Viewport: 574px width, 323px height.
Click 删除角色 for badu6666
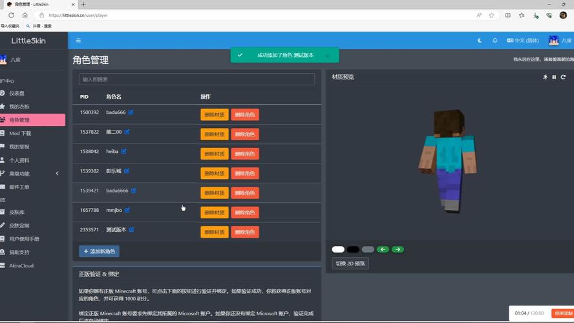[245, 193]
